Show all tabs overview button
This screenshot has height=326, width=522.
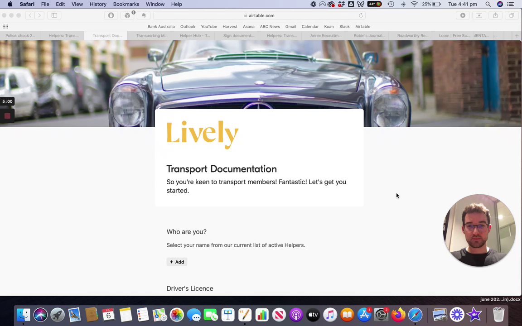point(512,15)
